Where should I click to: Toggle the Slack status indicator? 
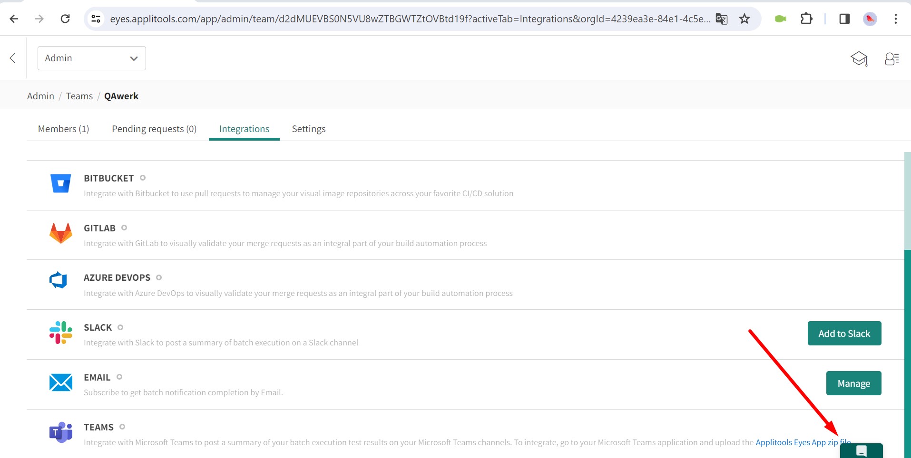pyautogui.click(x=120, y=327)
